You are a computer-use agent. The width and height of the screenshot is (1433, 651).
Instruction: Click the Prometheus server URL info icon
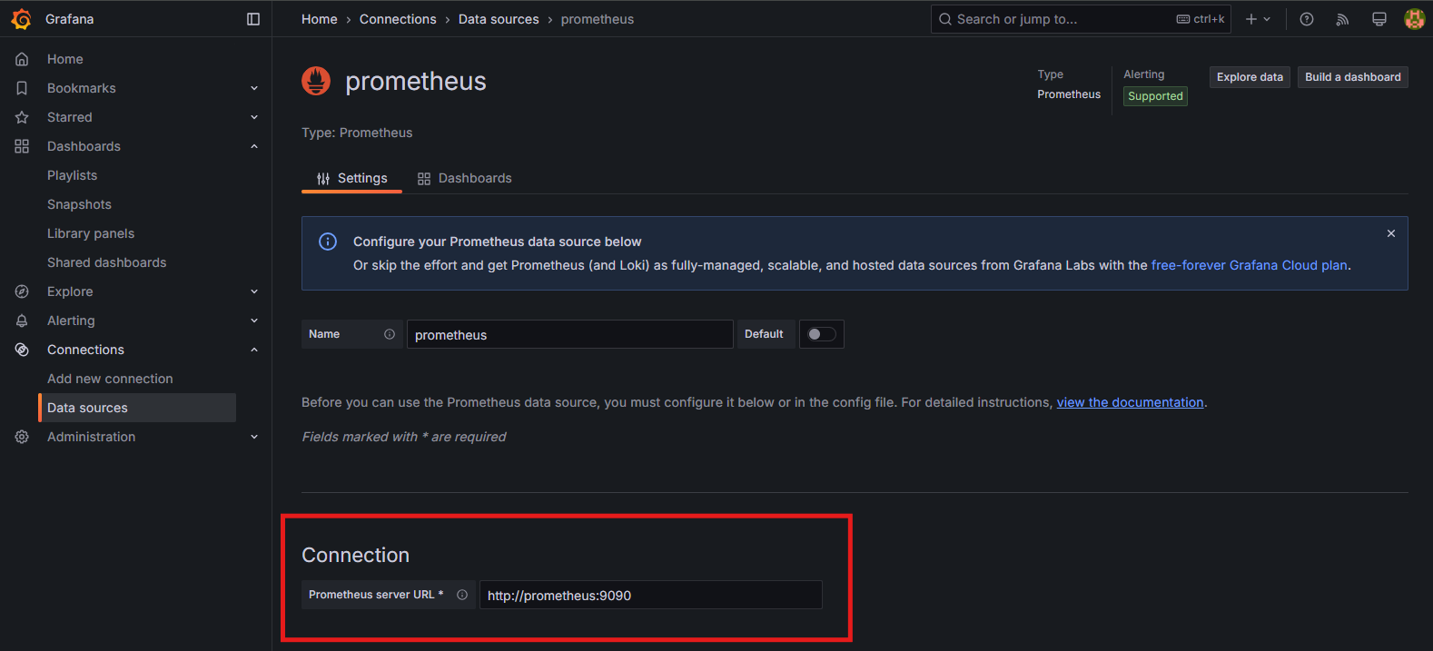462,595
